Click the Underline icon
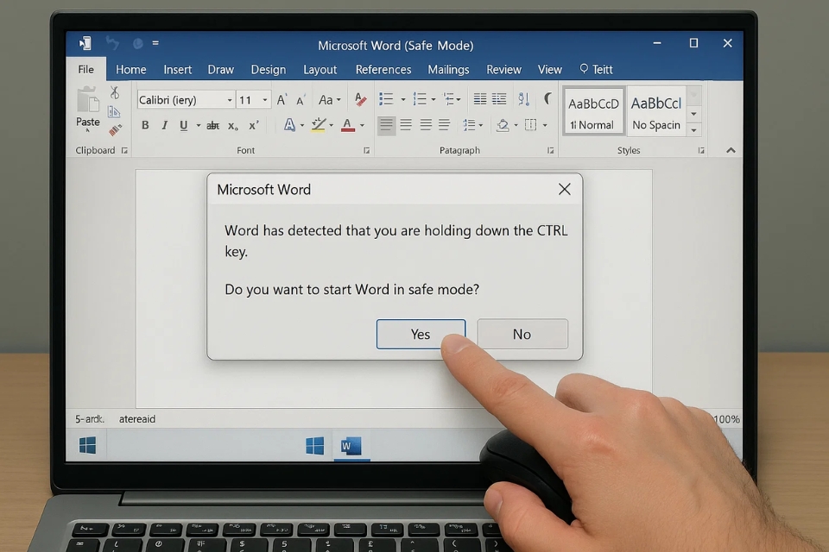 (184, 125)
